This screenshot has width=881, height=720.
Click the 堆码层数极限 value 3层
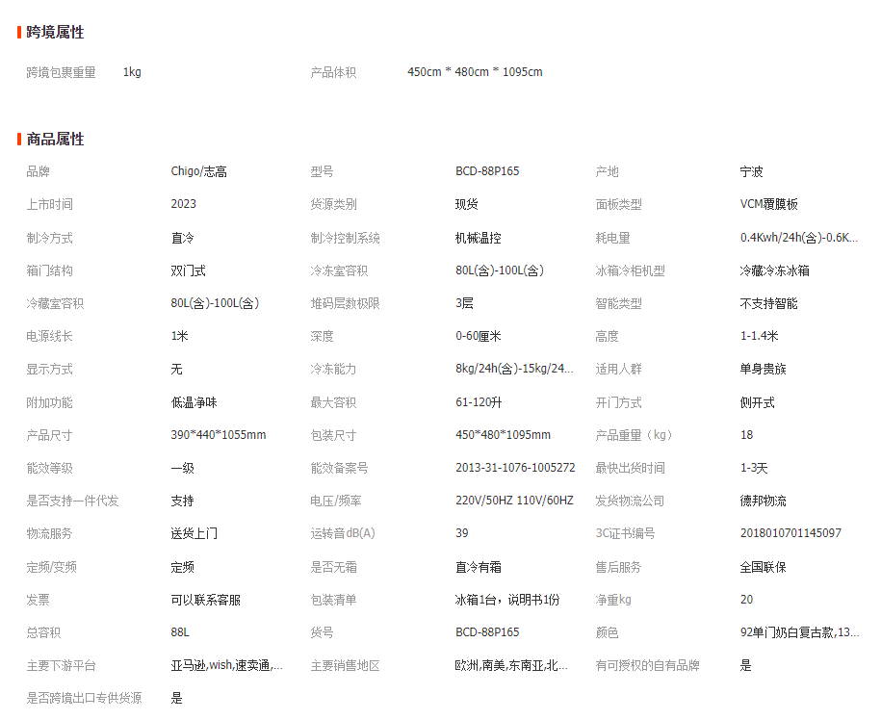click(464, 303)
